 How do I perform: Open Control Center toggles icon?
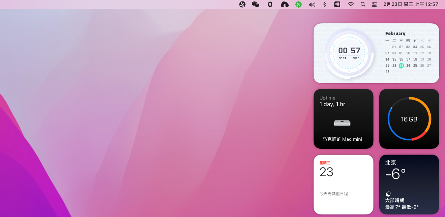(x=375, y=4)
